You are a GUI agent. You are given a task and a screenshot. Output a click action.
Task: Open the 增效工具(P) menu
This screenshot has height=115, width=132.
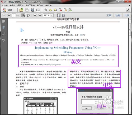[x=30, y=6]
